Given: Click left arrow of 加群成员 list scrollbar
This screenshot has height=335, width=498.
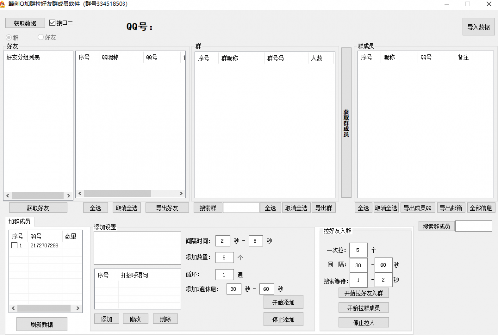Looking at the screenshot, I should [13, 308].
